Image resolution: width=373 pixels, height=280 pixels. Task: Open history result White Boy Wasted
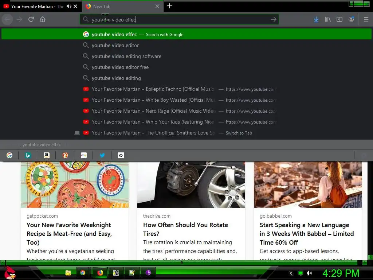[x=186, y=100]
